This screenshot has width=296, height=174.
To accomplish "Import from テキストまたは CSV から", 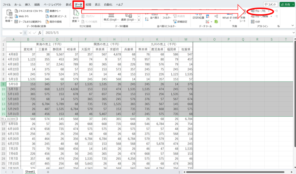I will (x=29, y=11).
